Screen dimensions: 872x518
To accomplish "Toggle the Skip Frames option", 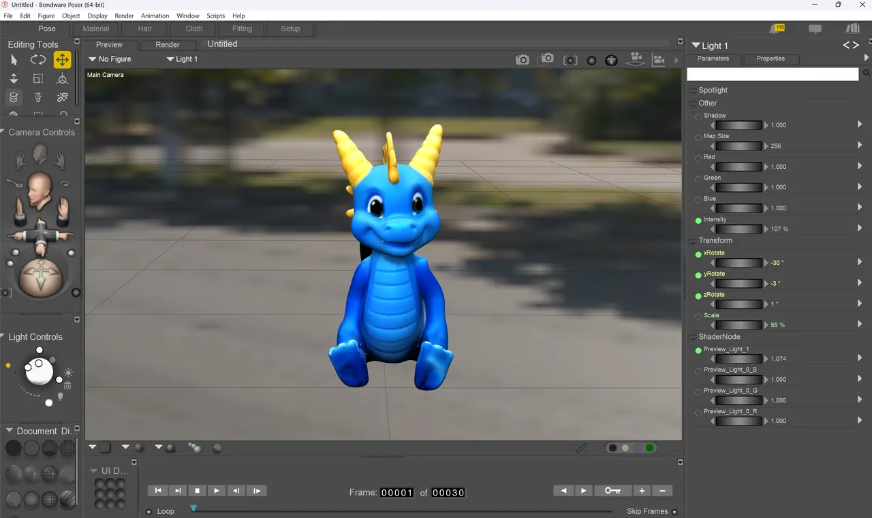I will tap(674, 511).
